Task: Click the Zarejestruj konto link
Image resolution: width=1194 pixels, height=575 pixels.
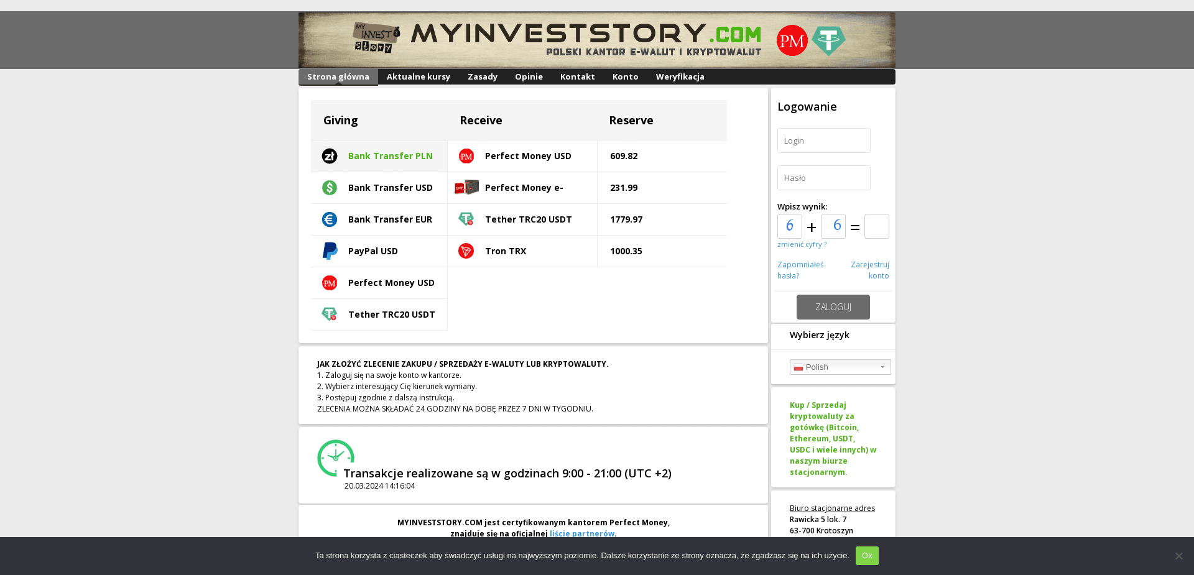Action: click(869, 270)
